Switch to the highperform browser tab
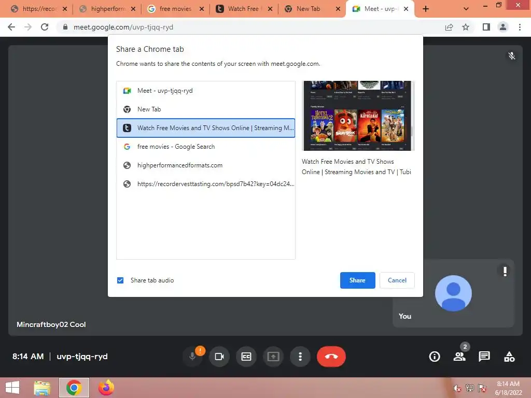 tap(108, 9)
